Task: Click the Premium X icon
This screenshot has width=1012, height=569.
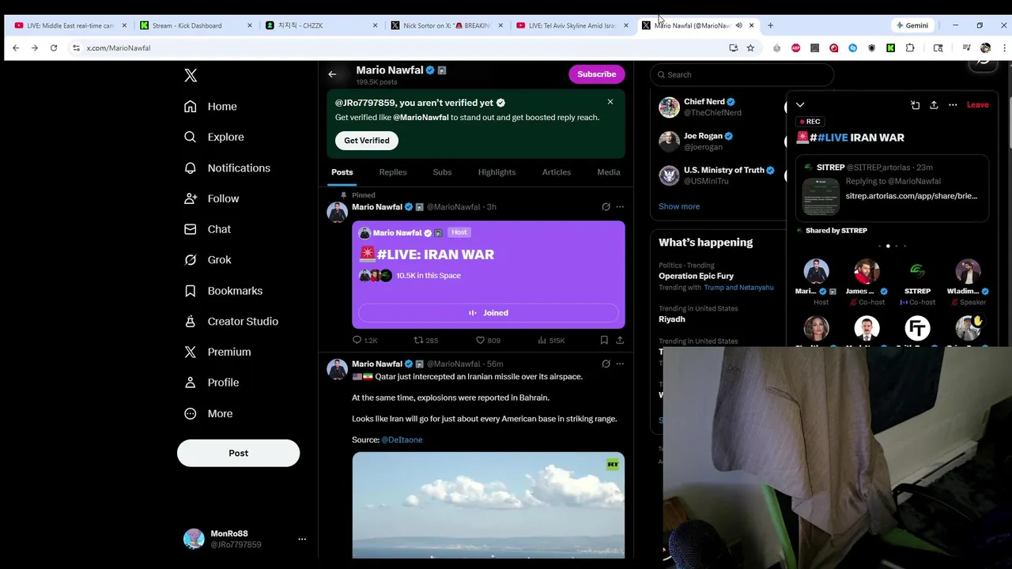Action: (190, 352)
